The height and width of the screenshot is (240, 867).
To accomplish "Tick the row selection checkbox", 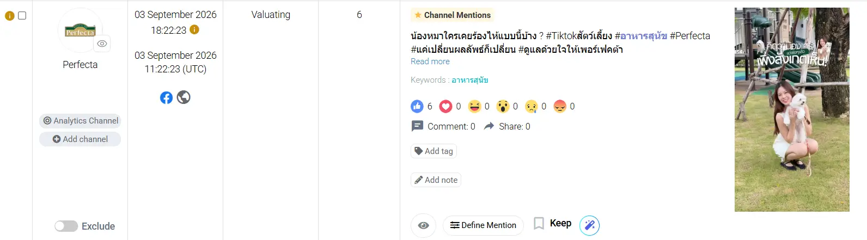I will (22, 15).
